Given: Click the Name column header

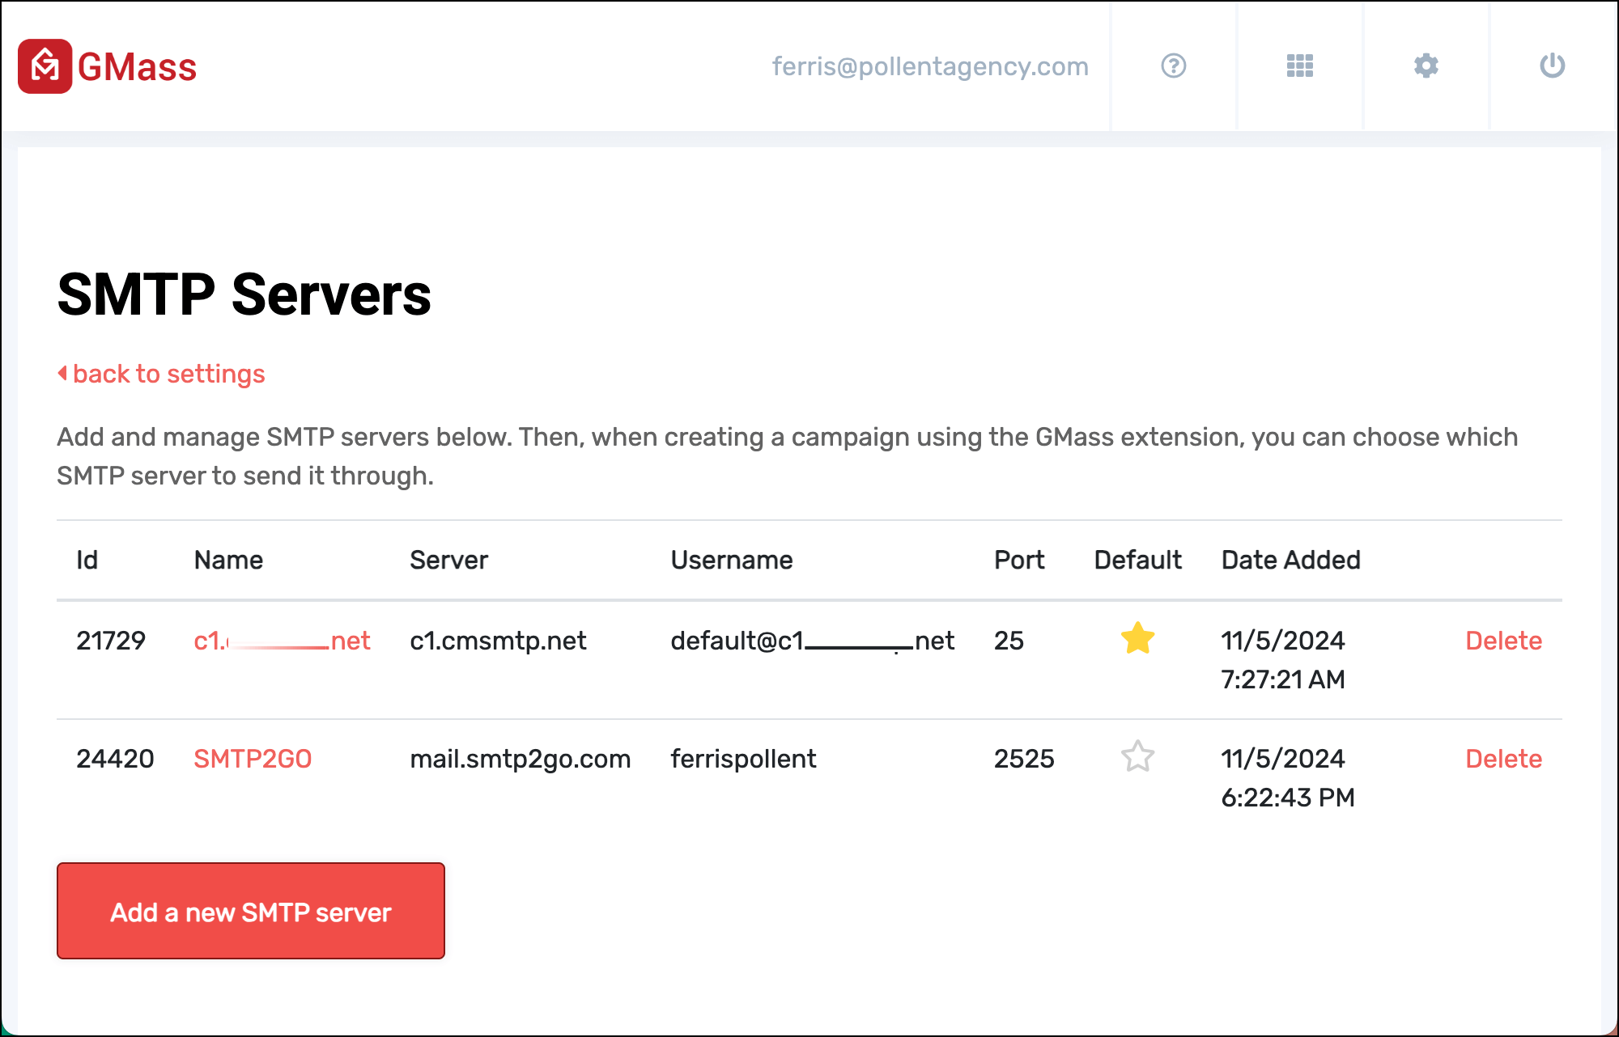Looking at the screenshot, I should tap(227, 559).
